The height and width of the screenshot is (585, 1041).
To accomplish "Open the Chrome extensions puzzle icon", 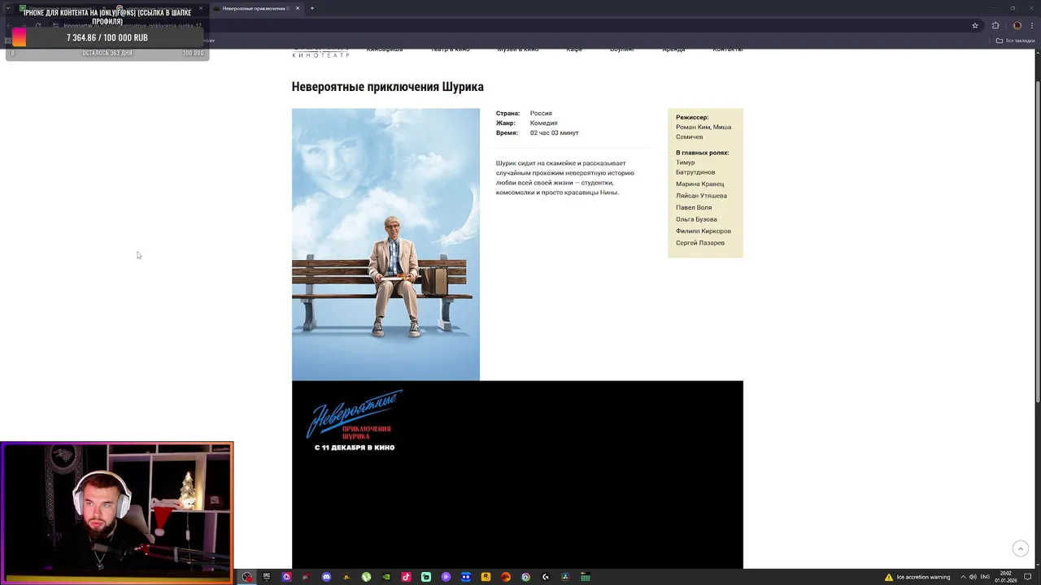I will 995,25.
